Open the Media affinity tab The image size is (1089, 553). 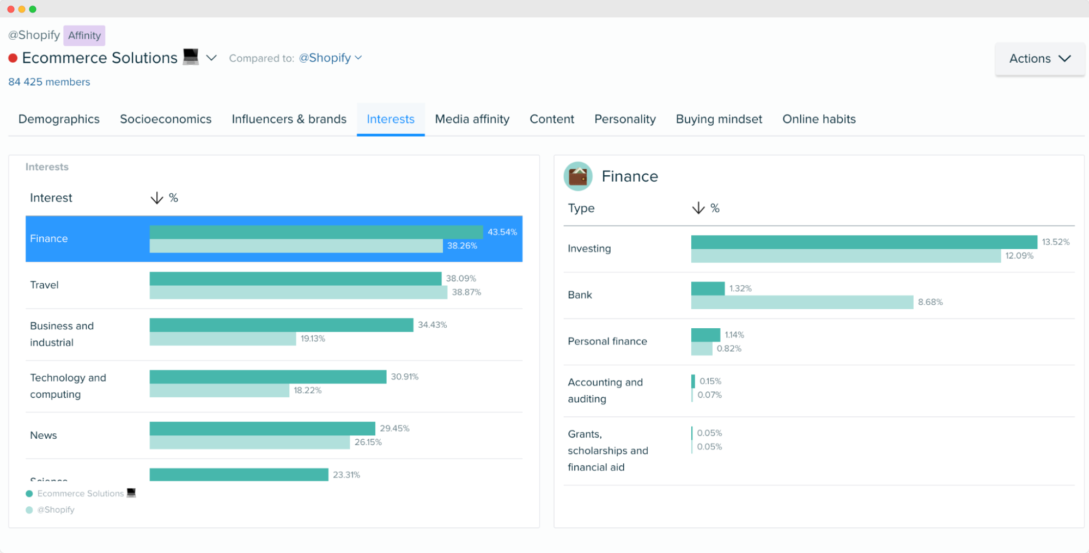point(472,119)
